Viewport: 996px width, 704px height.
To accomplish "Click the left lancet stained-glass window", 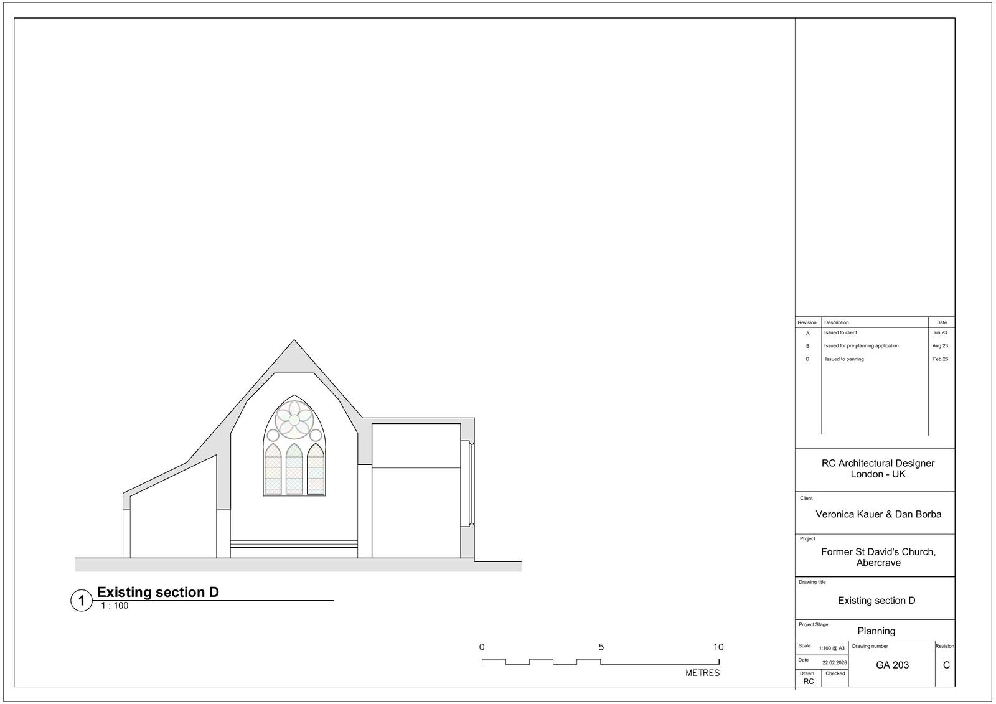I will 273,469.
